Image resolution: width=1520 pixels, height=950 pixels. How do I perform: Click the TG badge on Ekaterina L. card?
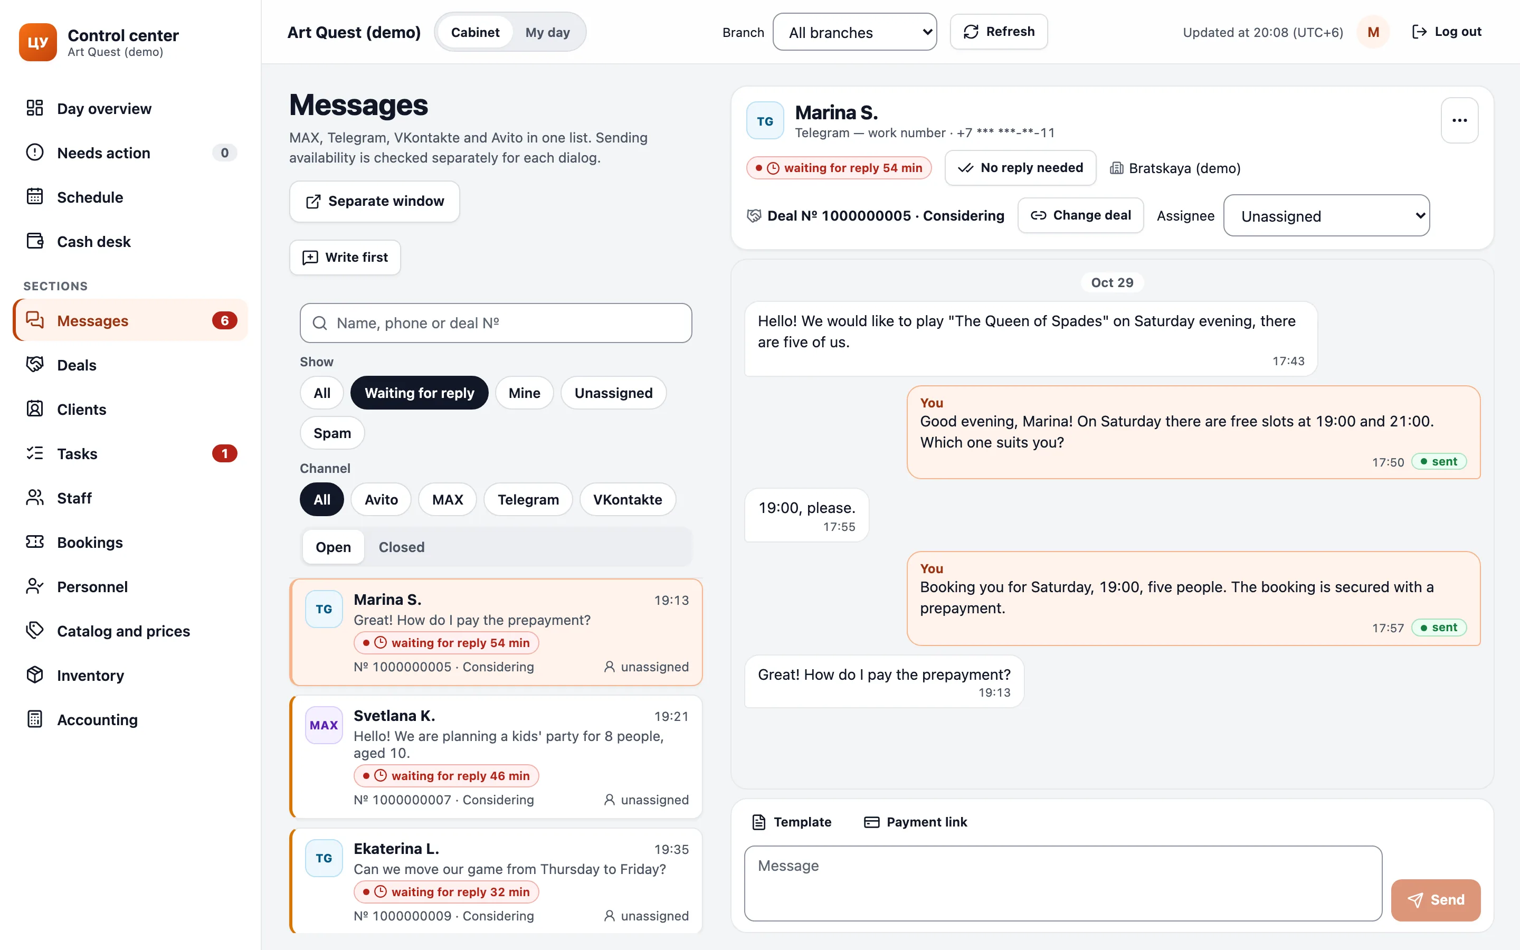coord(324,858)
